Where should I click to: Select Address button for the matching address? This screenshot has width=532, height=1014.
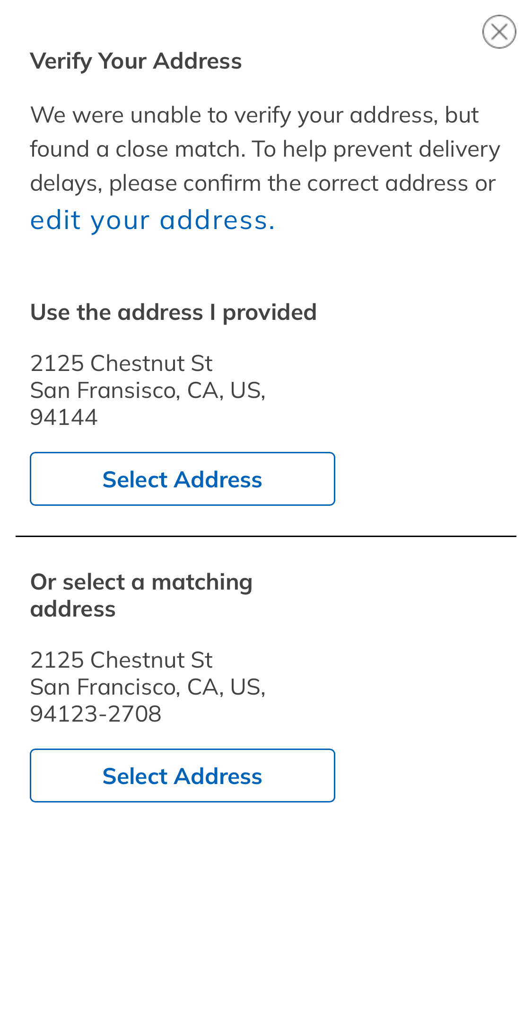click(x=183, y=776)
